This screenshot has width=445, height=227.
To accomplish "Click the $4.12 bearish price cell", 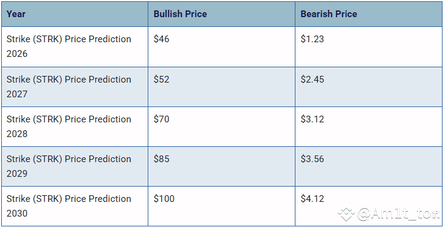I will coord(368,206).
